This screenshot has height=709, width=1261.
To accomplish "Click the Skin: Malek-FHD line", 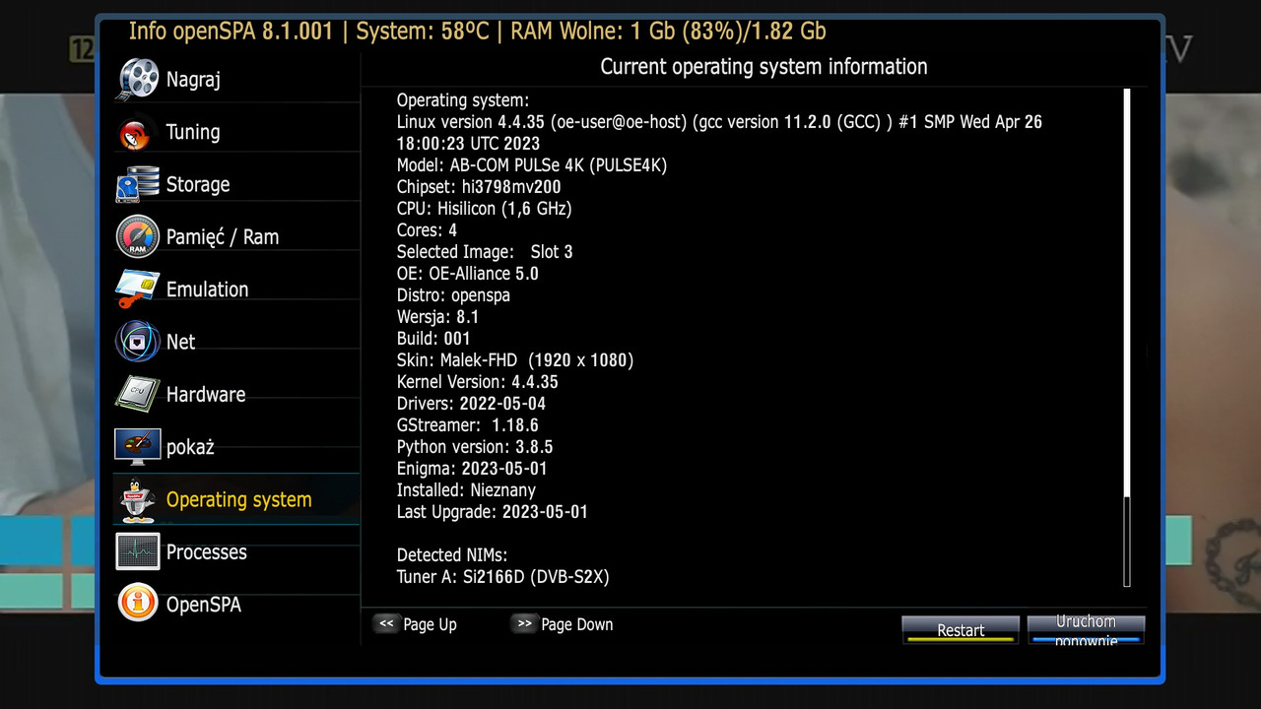I will coord(515,360).
